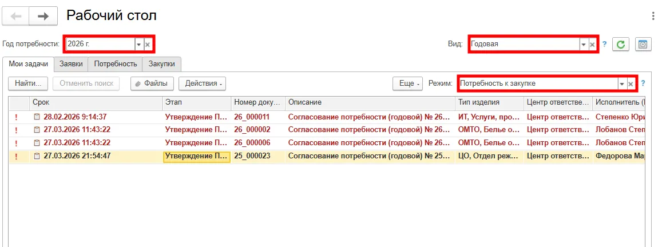The image size is (658, 247).
Task: Click the ОМТО, Белье о... cell in row 26_000002
Action: point(489,130)
